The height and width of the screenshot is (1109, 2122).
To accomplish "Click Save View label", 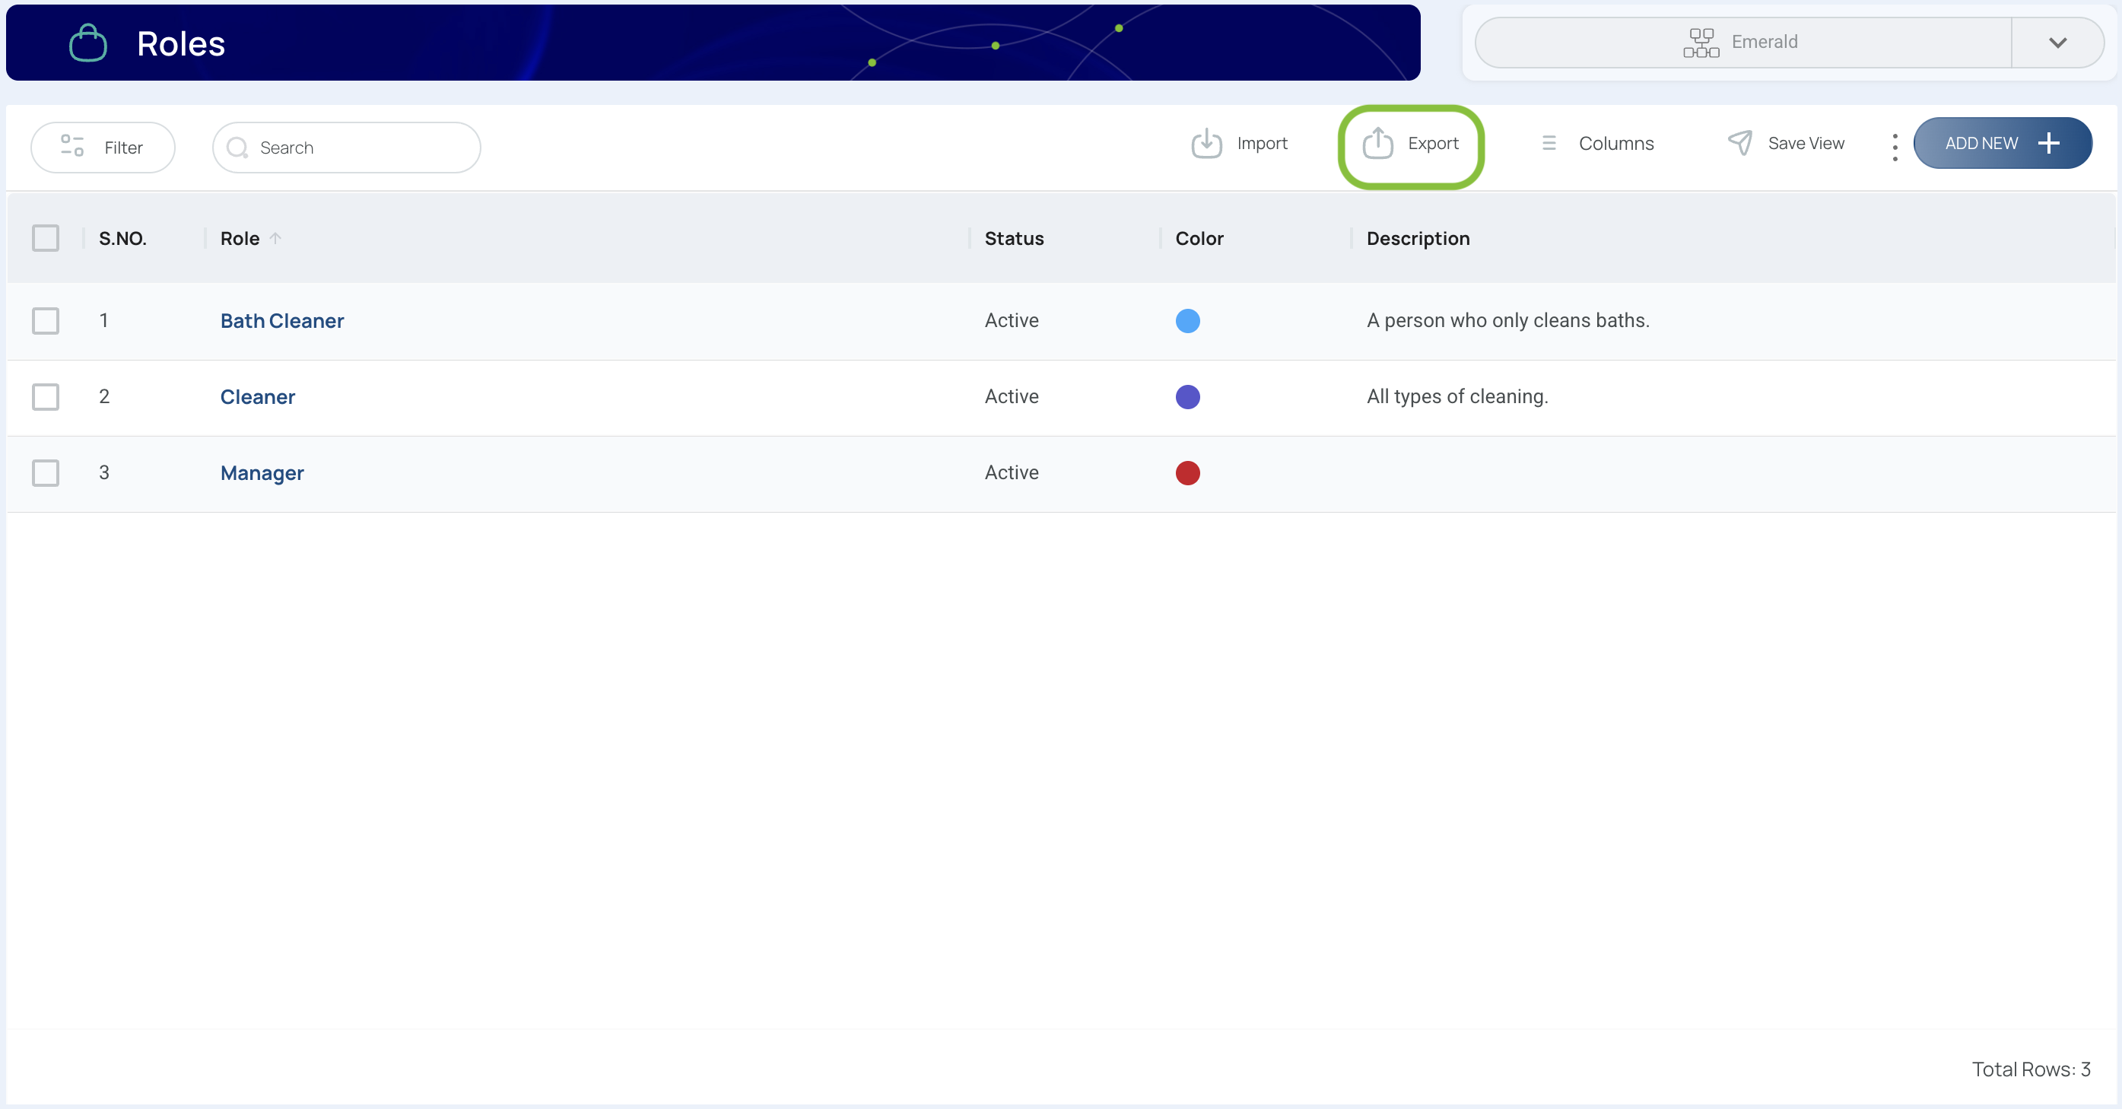I will 1806,143.
